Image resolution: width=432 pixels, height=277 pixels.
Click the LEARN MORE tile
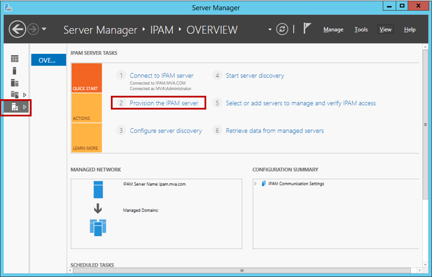pos(87,138)
